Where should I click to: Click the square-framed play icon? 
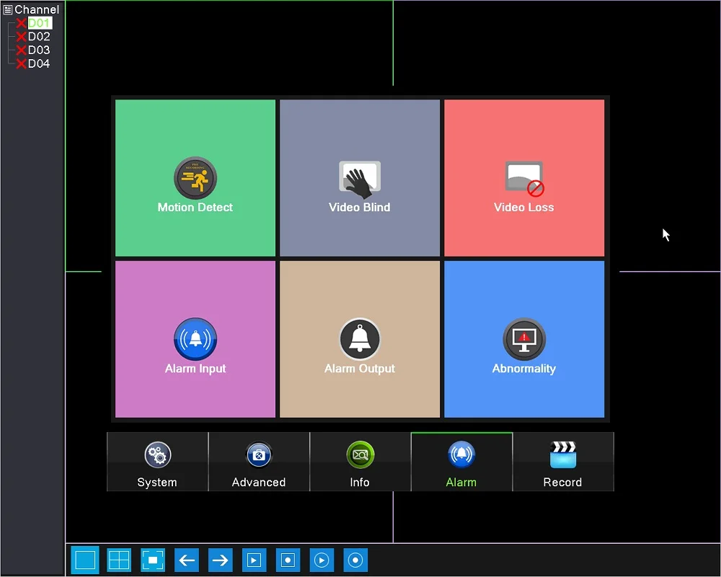click(254, 560)
